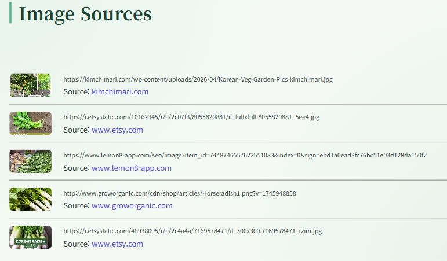Open the www.etsy.com link under the 10162345 URL
This screenshot has width=447, height=261.
(x=117, y=130)
